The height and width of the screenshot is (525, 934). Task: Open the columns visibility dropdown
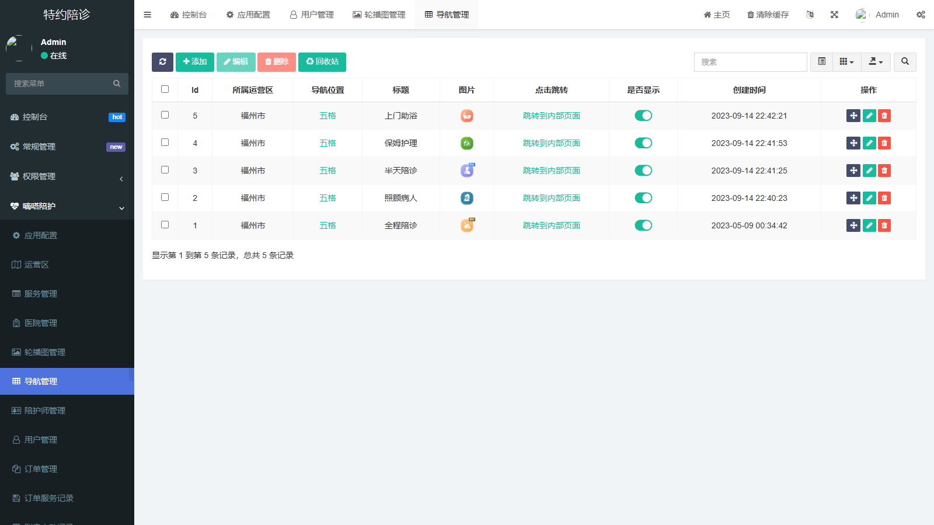pyautogui.click(x=846, y=62)
